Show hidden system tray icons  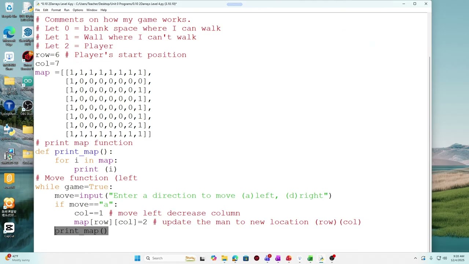pos(415,258)
